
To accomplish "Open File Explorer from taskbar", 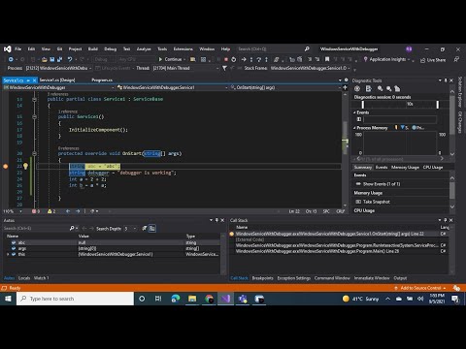I will [192, 299].
